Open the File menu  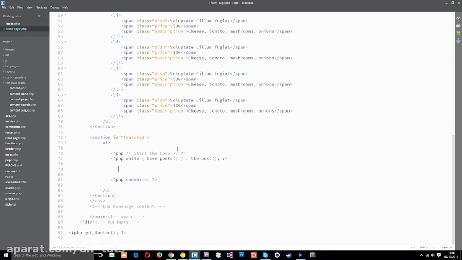4,7
